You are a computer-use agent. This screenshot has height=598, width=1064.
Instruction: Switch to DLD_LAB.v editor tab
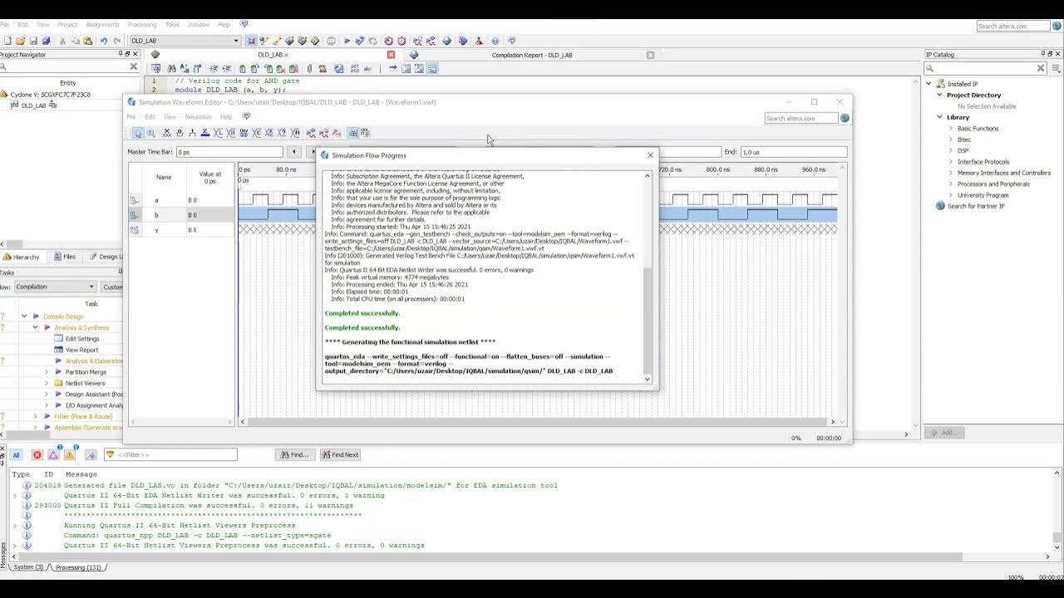click(273, 55)
